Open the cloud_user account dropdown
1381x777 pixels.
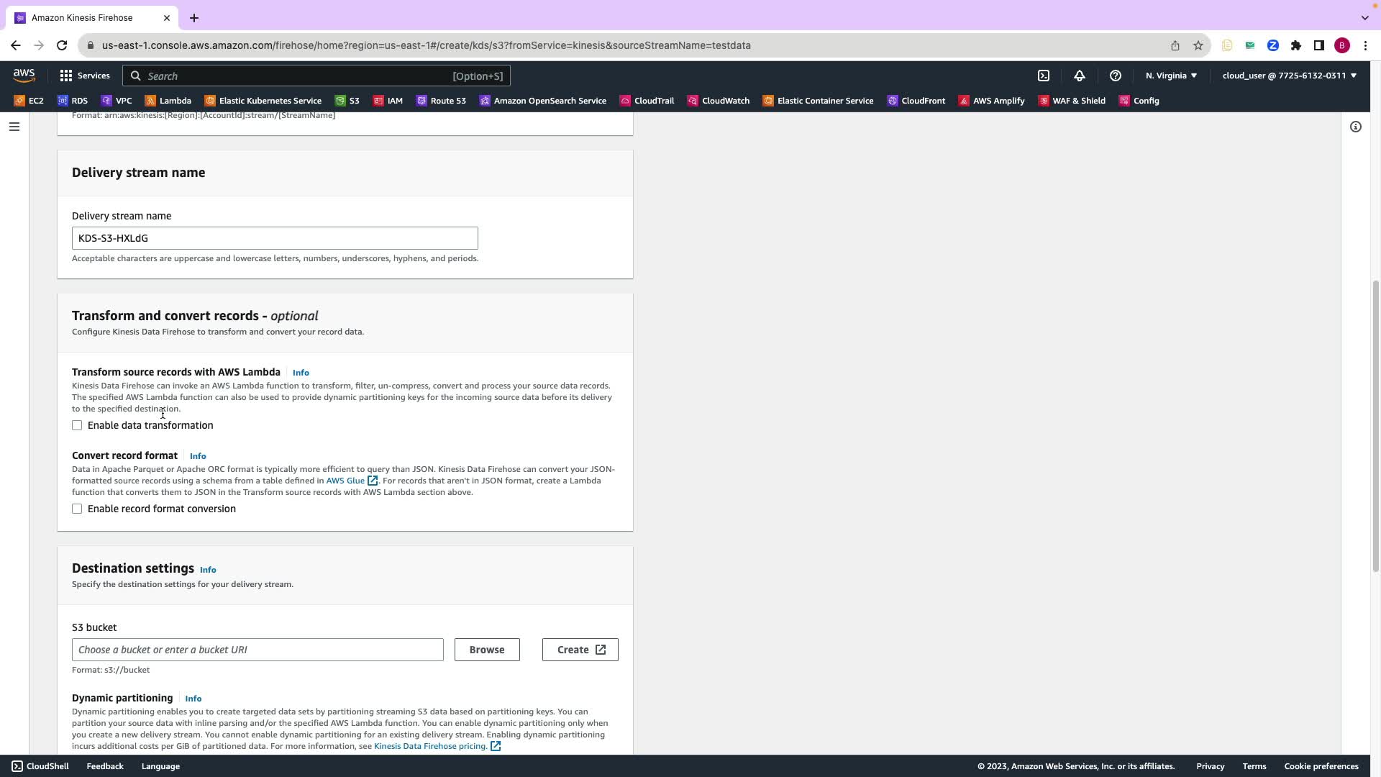point(1289,76)
